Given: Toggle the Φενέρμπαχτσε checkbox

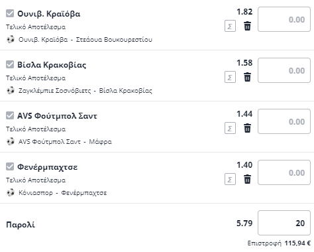Looking at the screenshot, I should pos(10,166).
